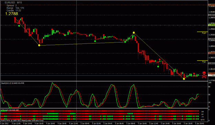Screen dimensions: 215x125
Task: Click the red skull and crossbones icon
Action: [204, 75]
